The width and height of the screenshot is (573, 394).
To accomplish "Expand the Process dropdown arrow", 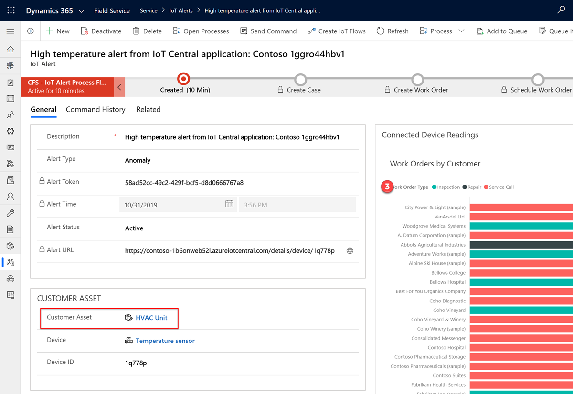I will point(461,31).
